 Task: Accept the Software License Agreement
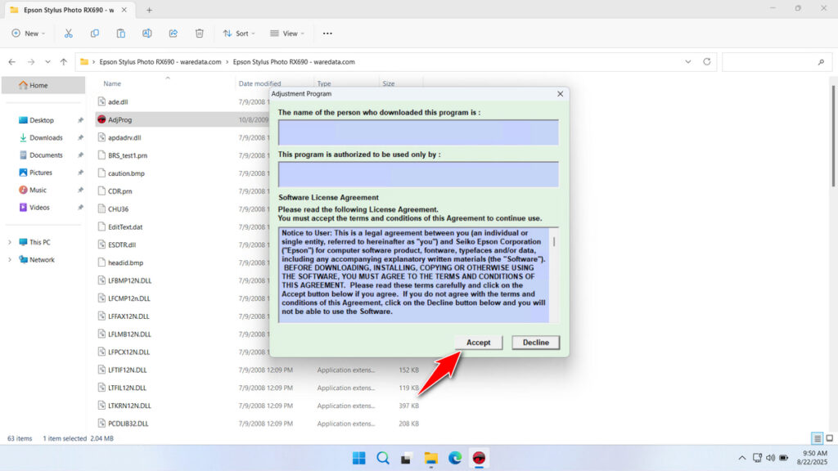pyautogui.click(x=478, y=343)
